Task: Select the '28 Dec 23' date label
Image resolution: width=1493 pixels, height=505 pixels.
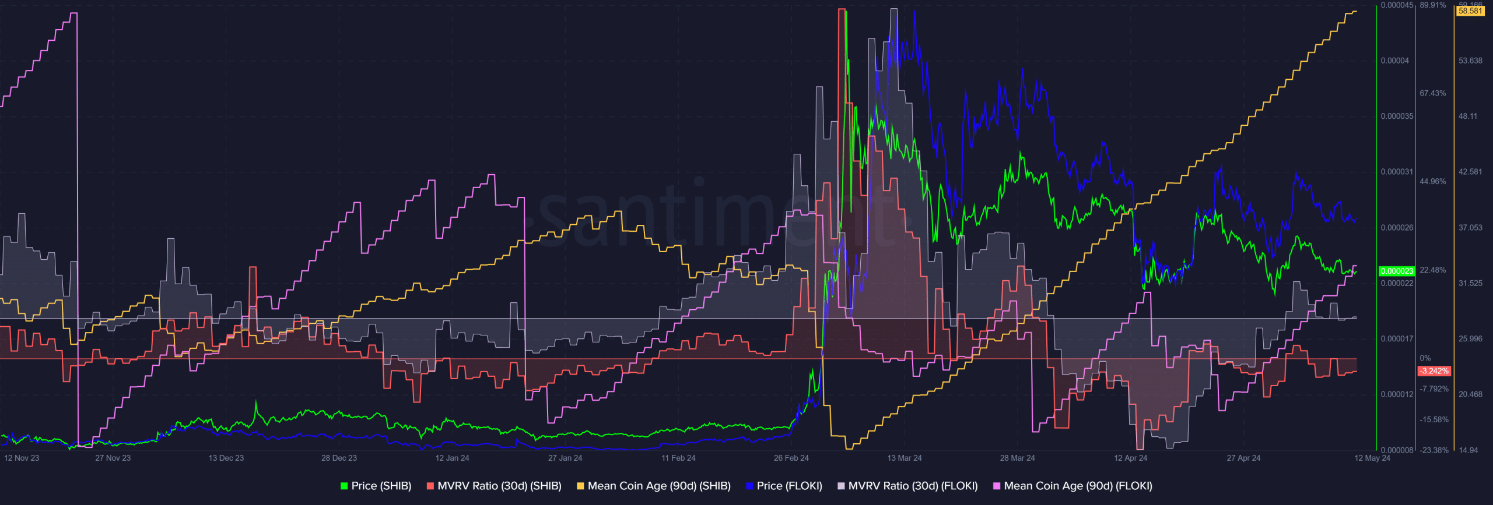Action: [x=339, y=458]
